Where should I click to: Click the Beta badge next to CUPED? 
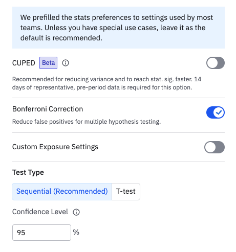tap(48, 63)
